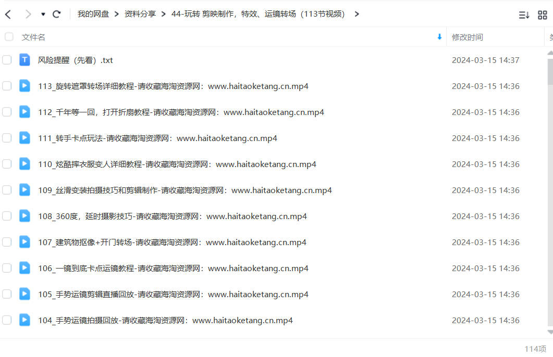Refresh the file list

[56, 14]
